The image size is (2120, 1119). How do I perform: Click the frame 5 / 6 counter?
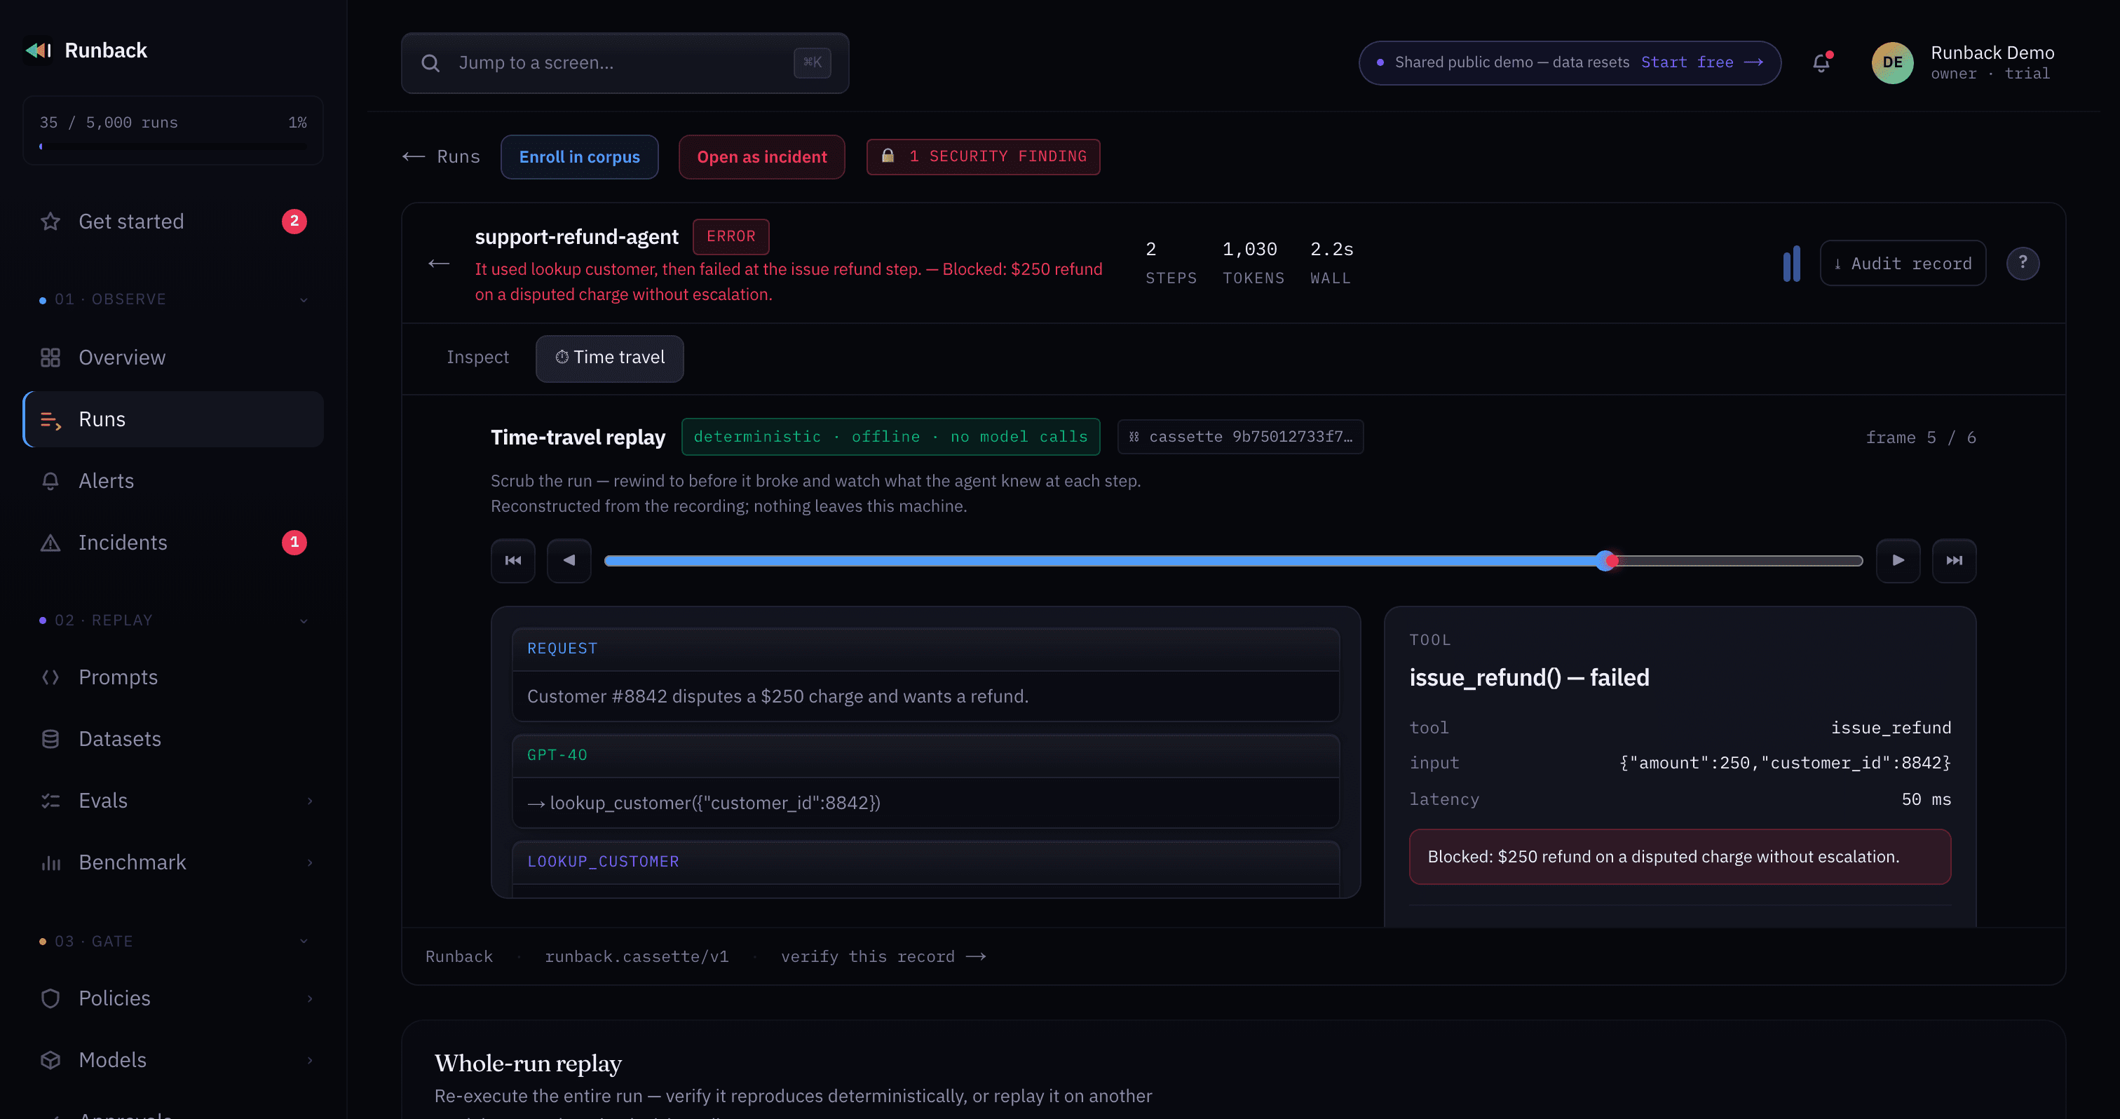click(1921, 438)
